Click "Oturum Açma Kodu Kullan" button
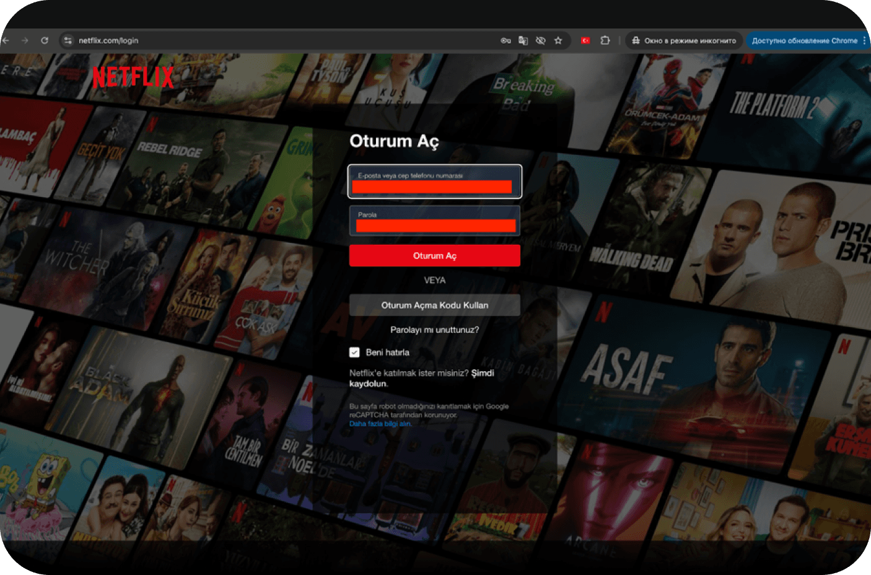This screenshot has width=871, height=575. click(x=434, y=305)
